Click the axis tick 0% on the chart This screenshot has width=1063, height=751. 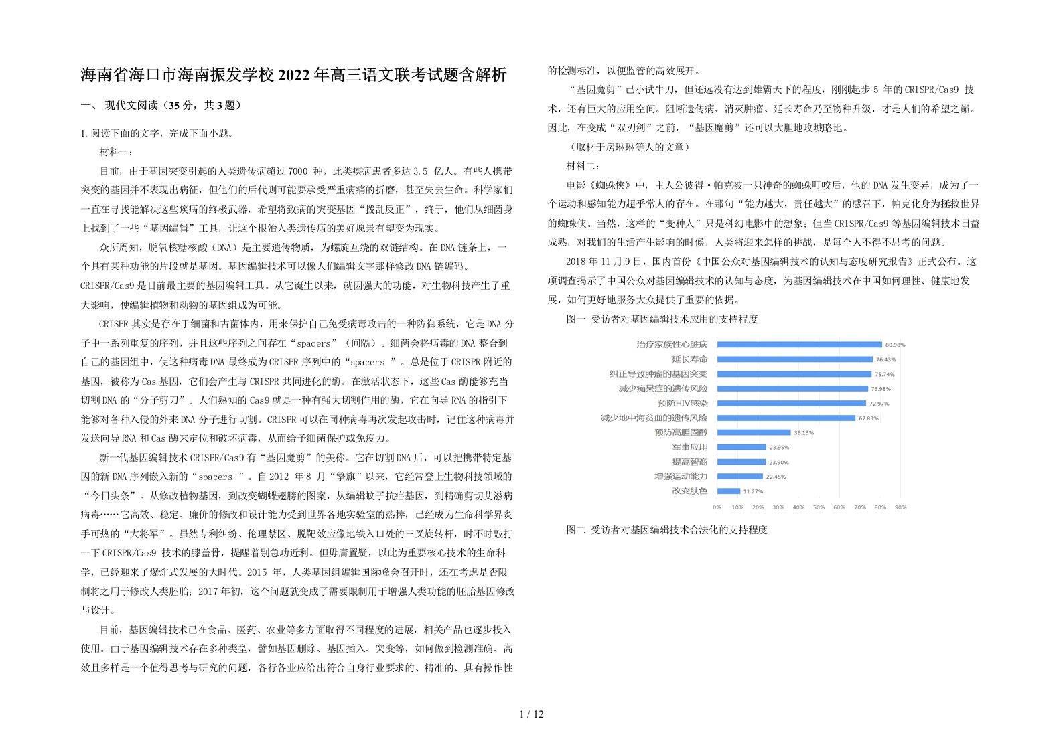click(x=717, y=508)
